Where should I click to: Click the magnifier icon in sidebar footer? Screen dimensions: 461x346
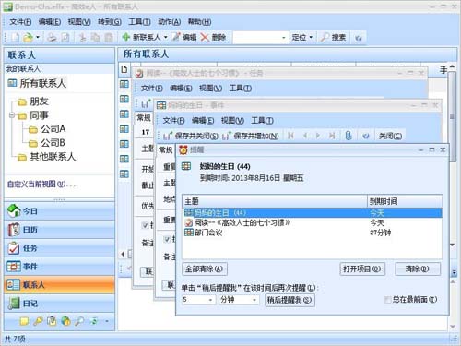(x=79, y=321)
